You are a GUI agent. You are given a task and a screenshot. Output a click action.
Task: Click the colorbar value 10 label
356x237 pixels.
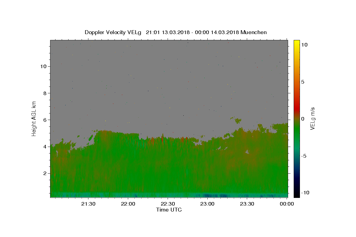[304, 45]
